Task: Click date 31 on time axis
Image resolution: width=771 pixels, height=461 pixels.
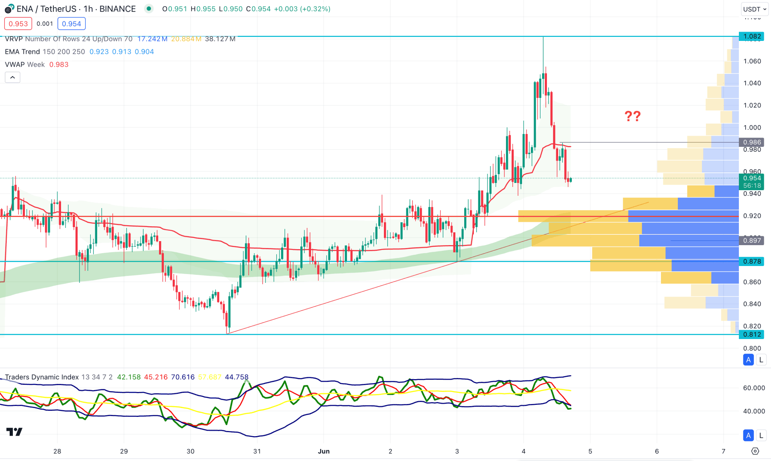Action: click(257, 451)
